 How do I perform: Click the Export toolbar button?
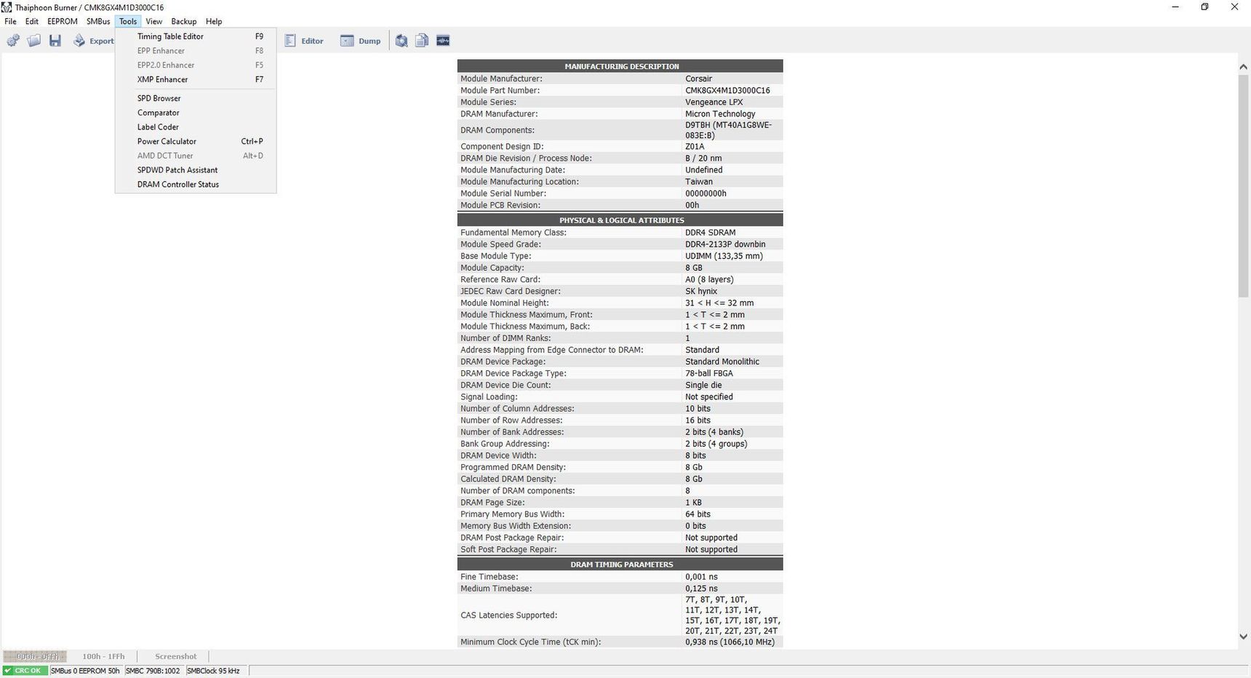(x=93, y=41)
